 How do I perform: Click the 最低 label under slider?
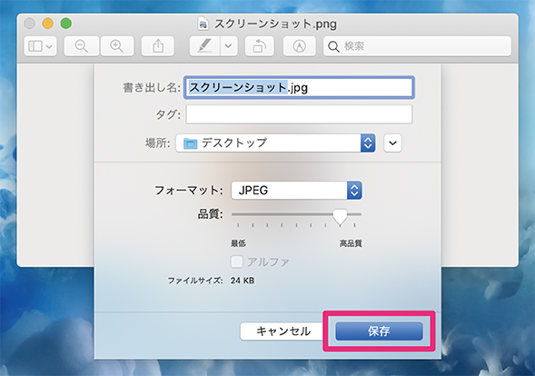click(238, 243)
